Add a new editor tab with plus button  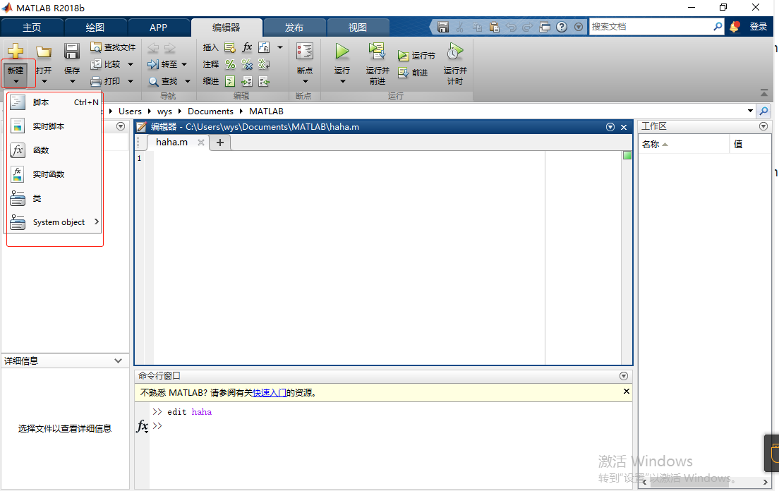point(220,143)
